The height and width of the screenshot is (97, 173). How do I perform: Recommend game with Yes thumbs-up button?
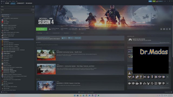64,38
